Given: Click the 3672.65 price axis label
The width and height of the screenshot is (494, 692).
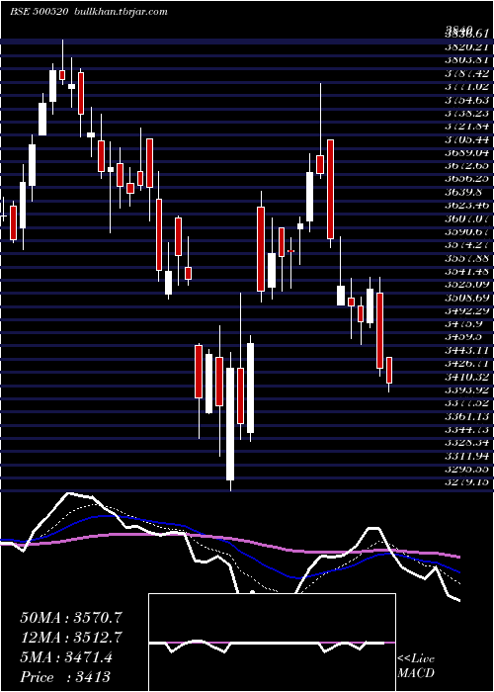Looking at the screenshot, I should tap(466, 165).
